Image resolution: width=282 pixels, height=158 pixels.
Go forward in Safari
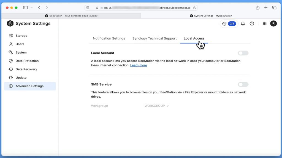(47, 7)
